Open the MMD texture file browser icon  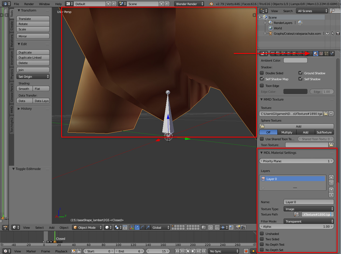(x=326, y=114)
